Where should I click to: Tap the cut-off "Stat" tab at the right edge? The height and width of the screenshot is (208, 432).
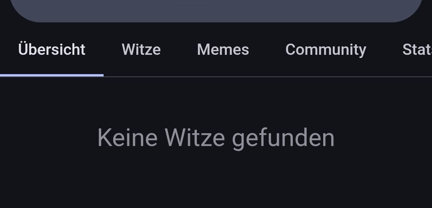[x=417, y=50]
